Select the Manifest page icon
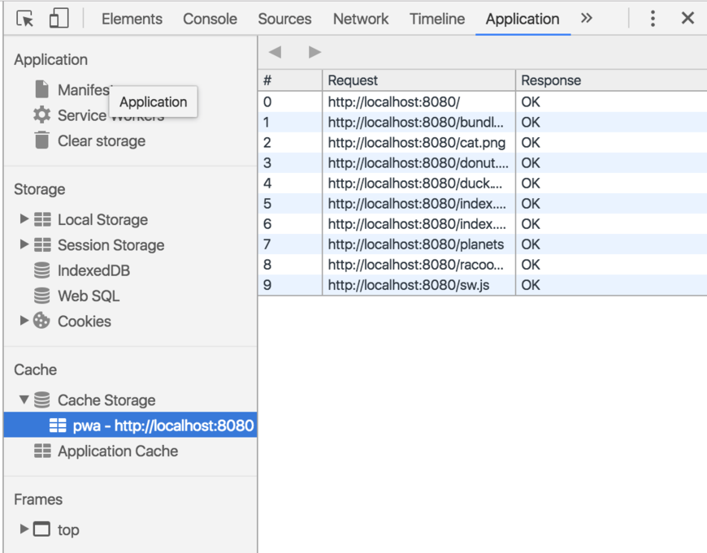707x553 pixels. click(43, 90)
